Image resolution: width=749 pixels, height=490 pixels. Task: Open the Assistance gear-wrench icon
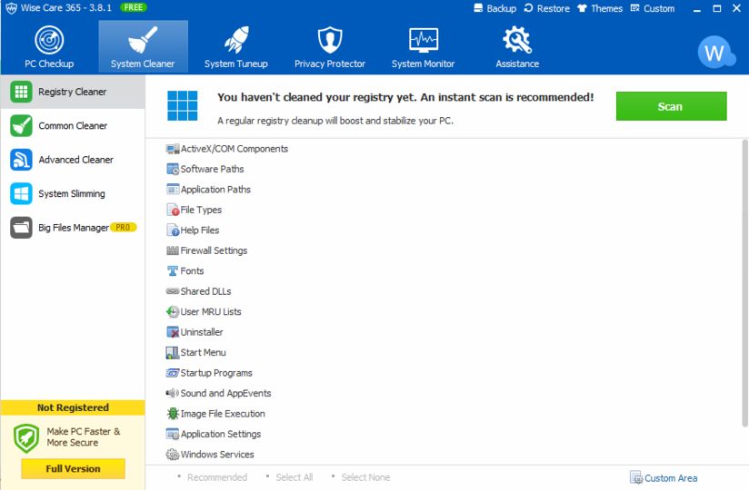[x=517, y=40]
